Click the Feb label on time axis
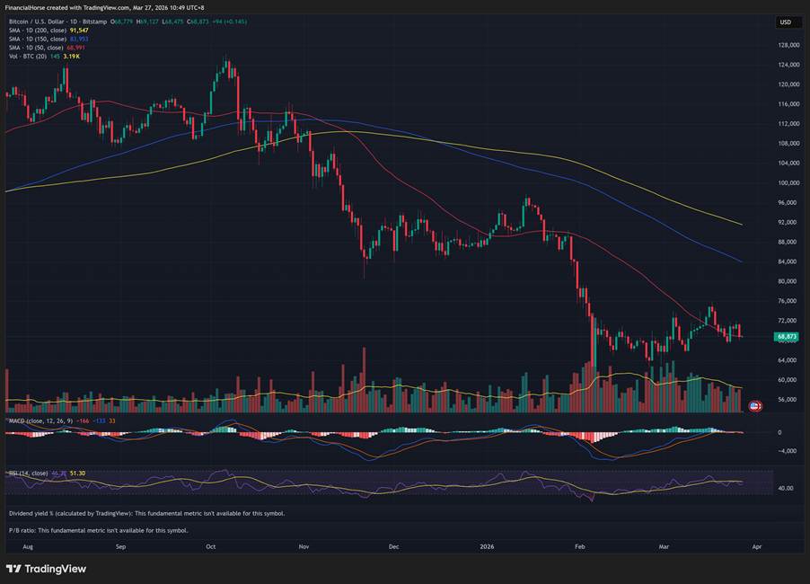 click(579, 545)
